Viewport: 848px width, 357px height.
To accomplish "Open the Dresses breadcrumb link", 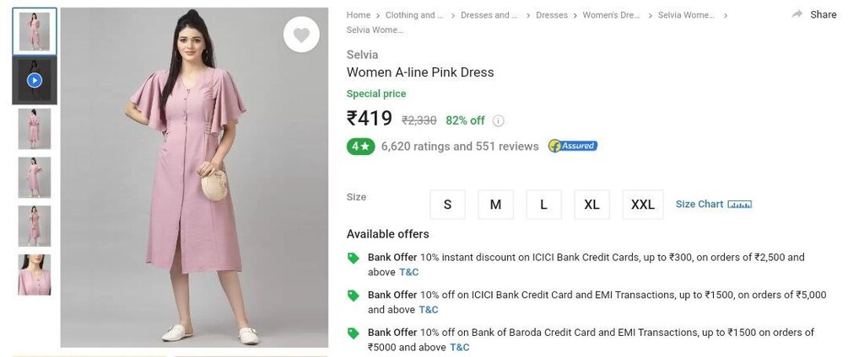I will [552, 15].
